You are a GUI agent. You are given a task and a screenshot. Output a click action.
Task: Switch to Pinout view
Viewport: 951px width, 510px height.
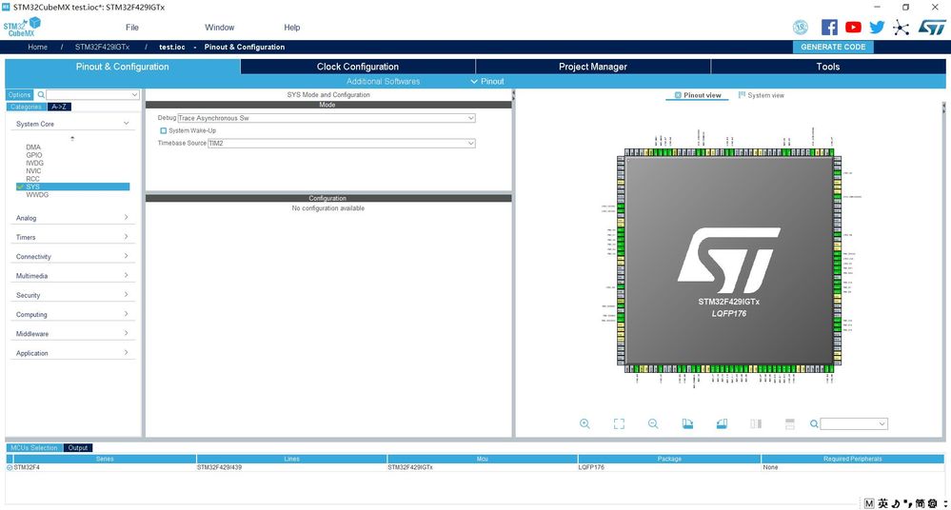point(698,95)
